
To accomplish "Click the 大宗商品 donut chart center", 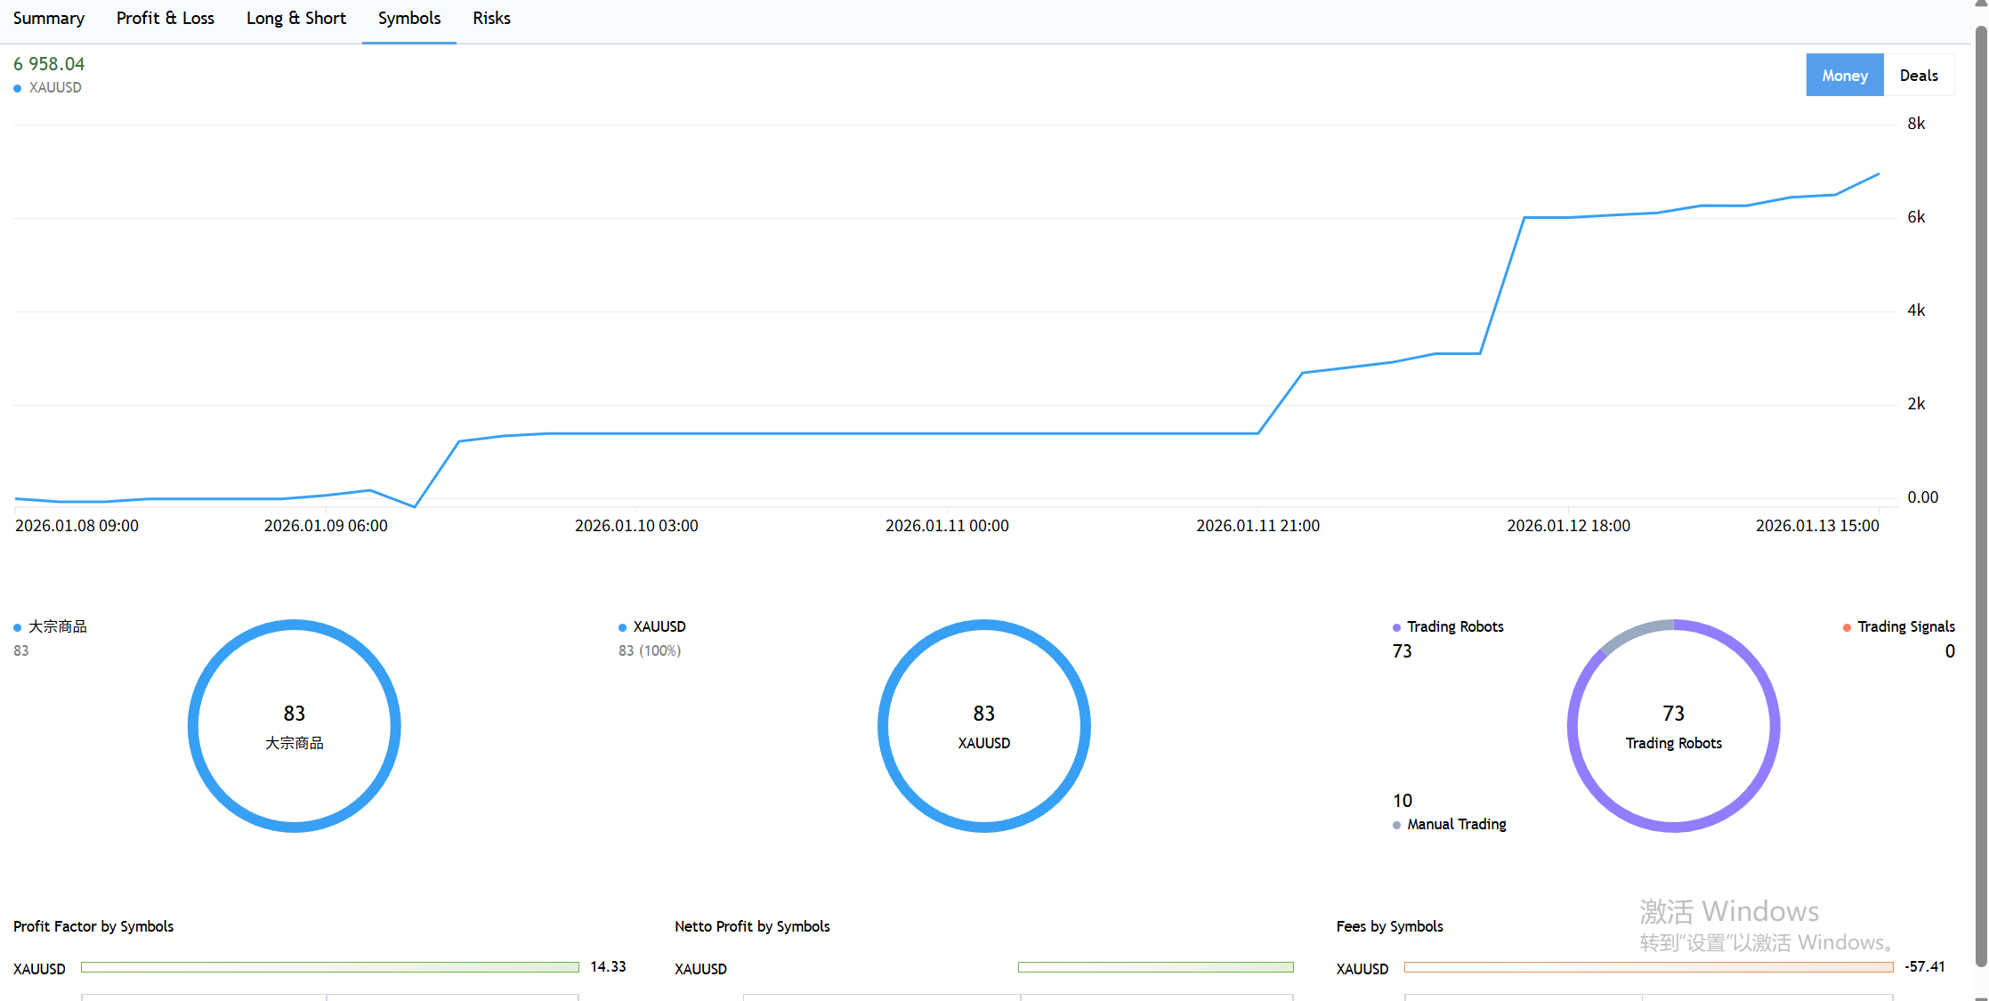I will pos(294,726).
